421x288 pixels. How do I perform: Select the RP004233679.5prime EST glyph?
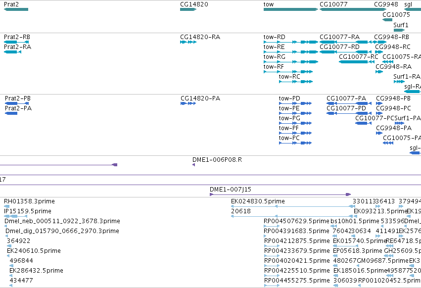click(x=272, y=256)
